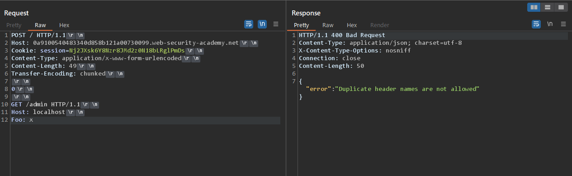Open Response panel options menu

tap(563, 24)
